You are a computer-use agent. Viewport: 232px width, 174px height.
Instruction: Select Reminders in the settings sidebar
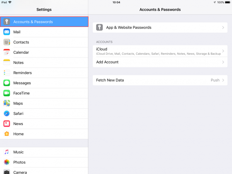coord(22,73)
